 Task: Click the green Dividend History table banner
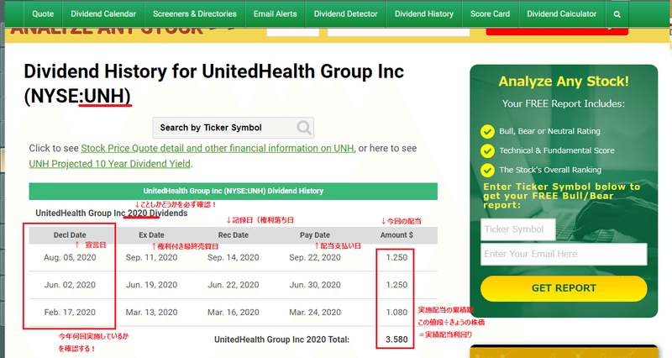click(234, 192)
